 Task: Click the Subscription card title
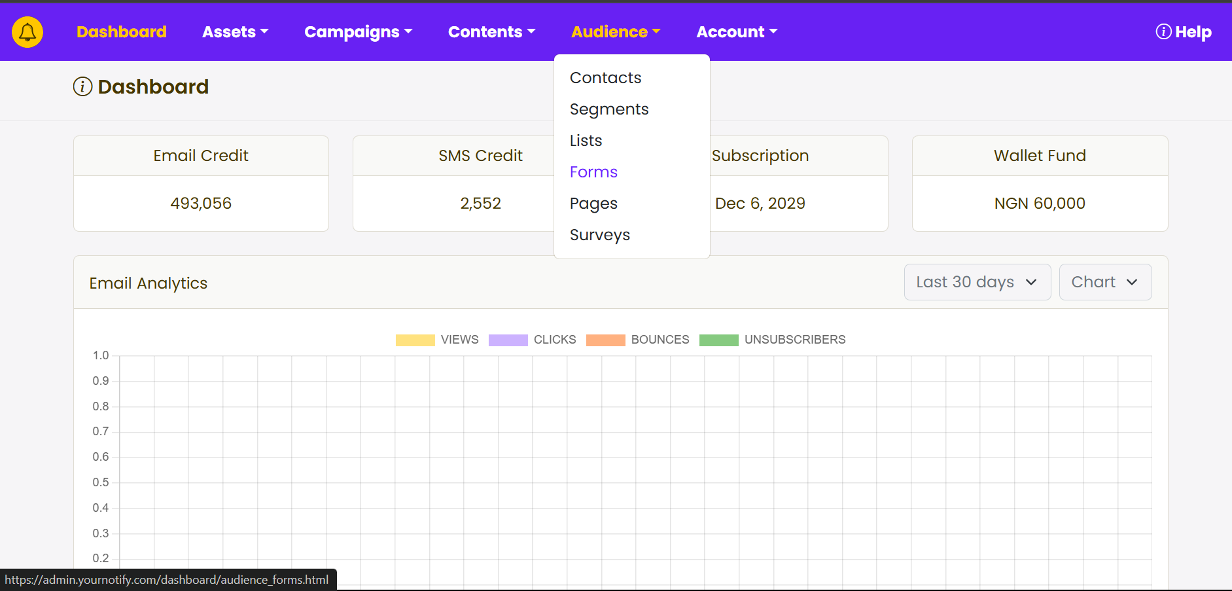pos(760,156)
